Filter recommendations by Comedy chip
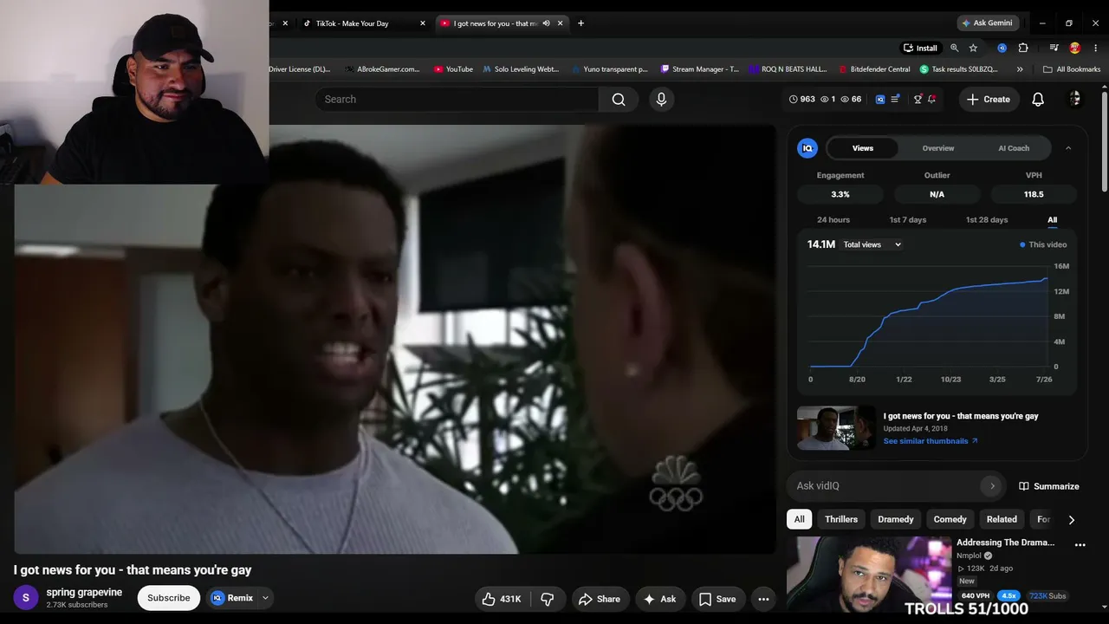The image size is (1109, 624). coord(950,520)
